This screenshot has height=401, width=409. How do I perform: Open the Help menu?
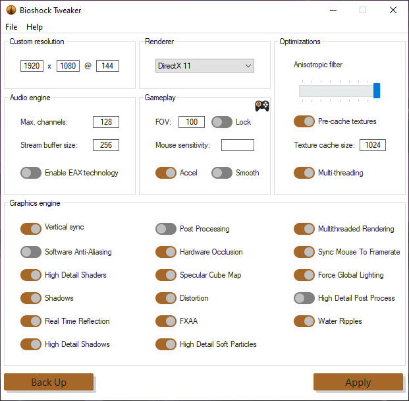point(34,27)
